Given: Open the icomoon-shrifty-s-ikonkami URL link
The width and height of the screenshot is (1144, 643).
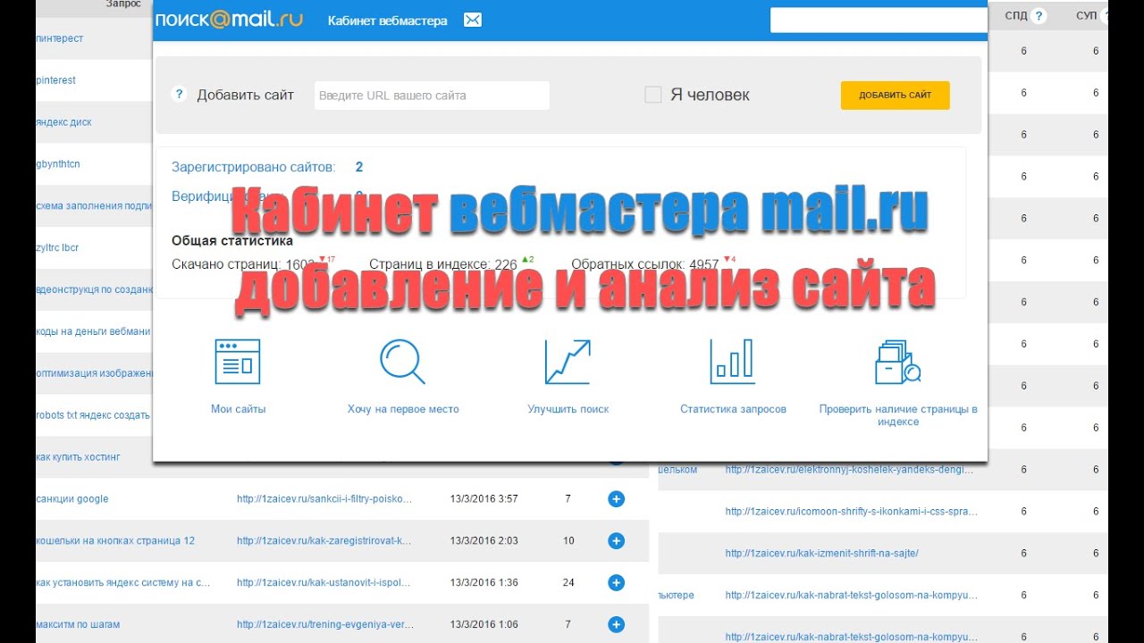Looking at the screenshot, I should tap(851, 512).
